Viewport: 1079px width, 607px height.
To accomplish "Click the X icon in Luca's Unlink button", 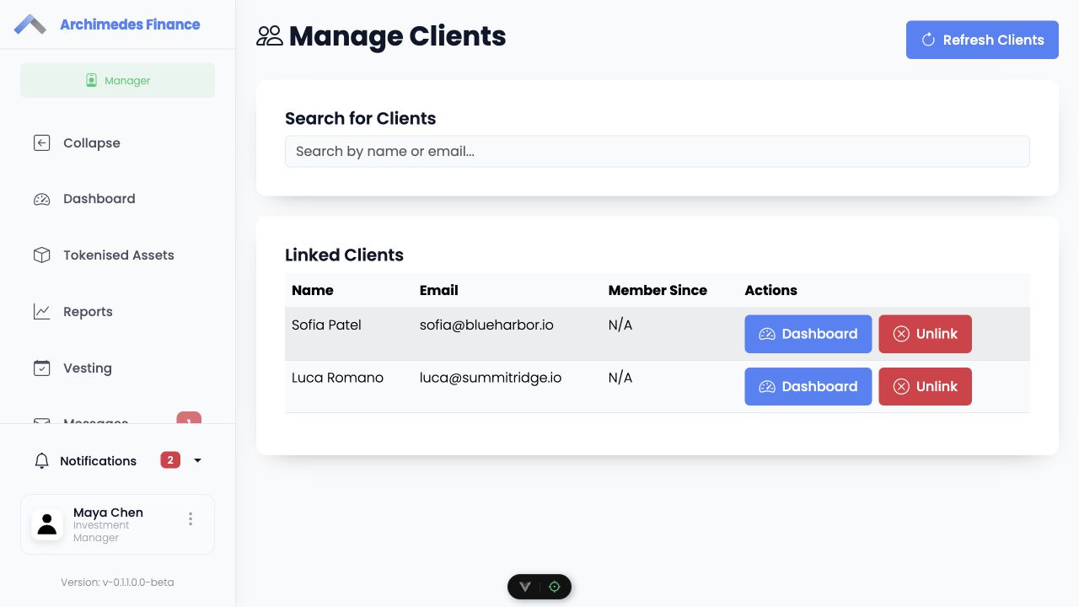I will (901, 386).
